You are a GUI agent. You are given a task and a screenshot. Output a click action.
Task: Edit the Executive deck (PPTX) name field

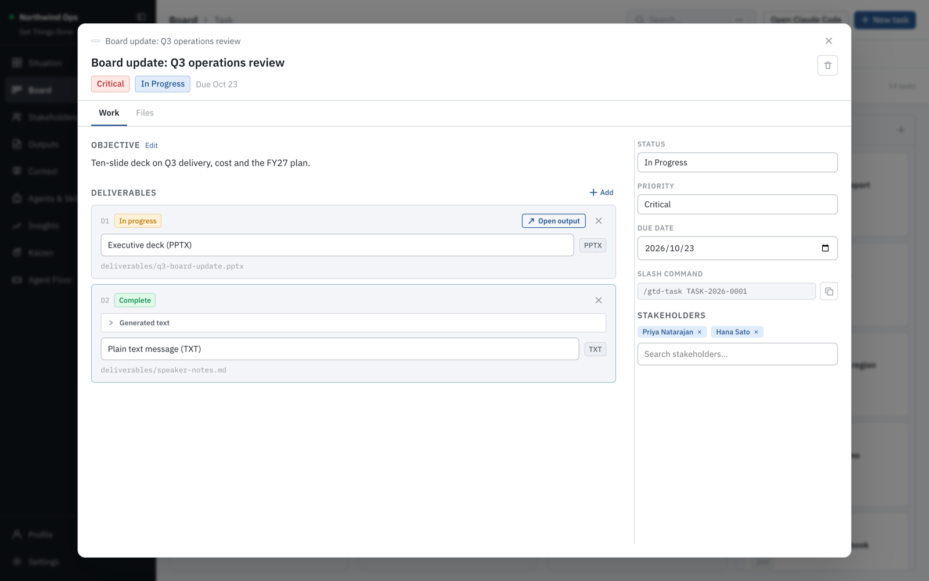[337, 245]
